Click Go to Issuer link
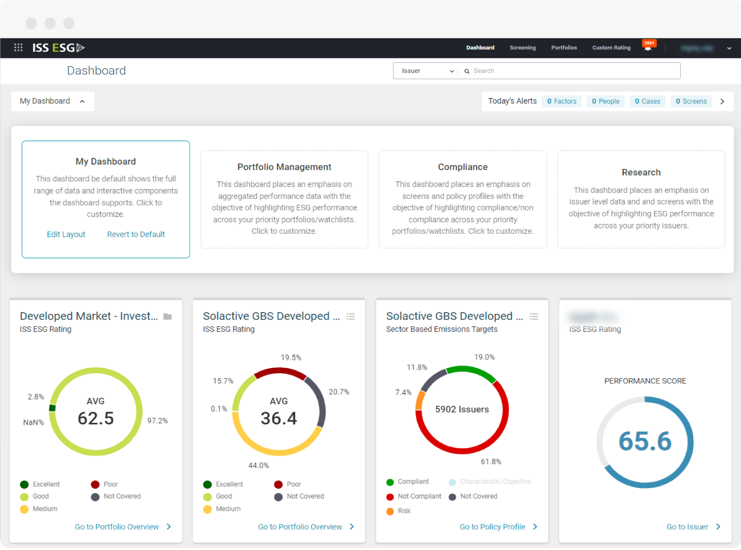 point(688,526)
